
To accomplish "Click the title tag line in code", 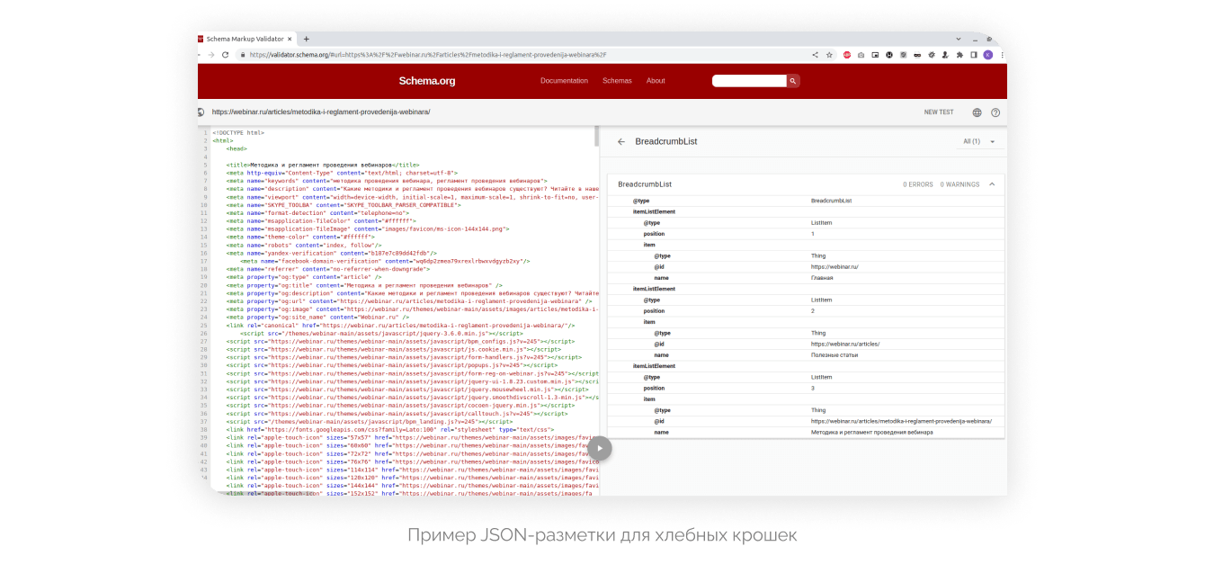I will (x=323, y=166).
